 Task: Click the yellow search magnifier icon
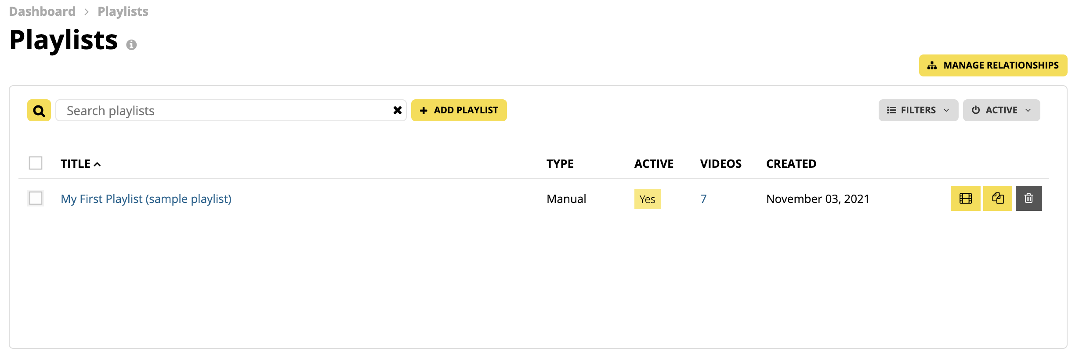point(39,110)
